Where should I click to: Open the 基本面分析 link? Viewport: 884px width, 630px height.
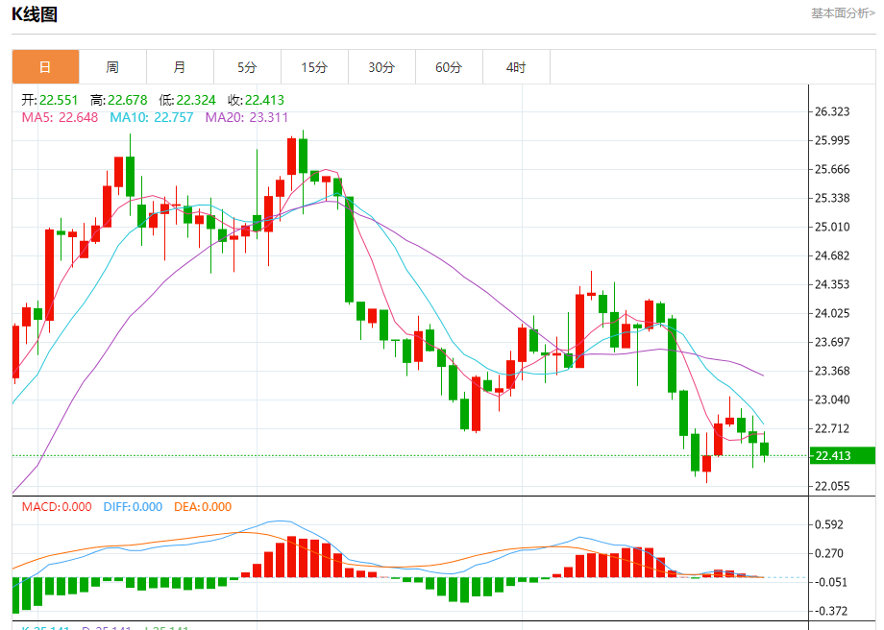point(843,12)
